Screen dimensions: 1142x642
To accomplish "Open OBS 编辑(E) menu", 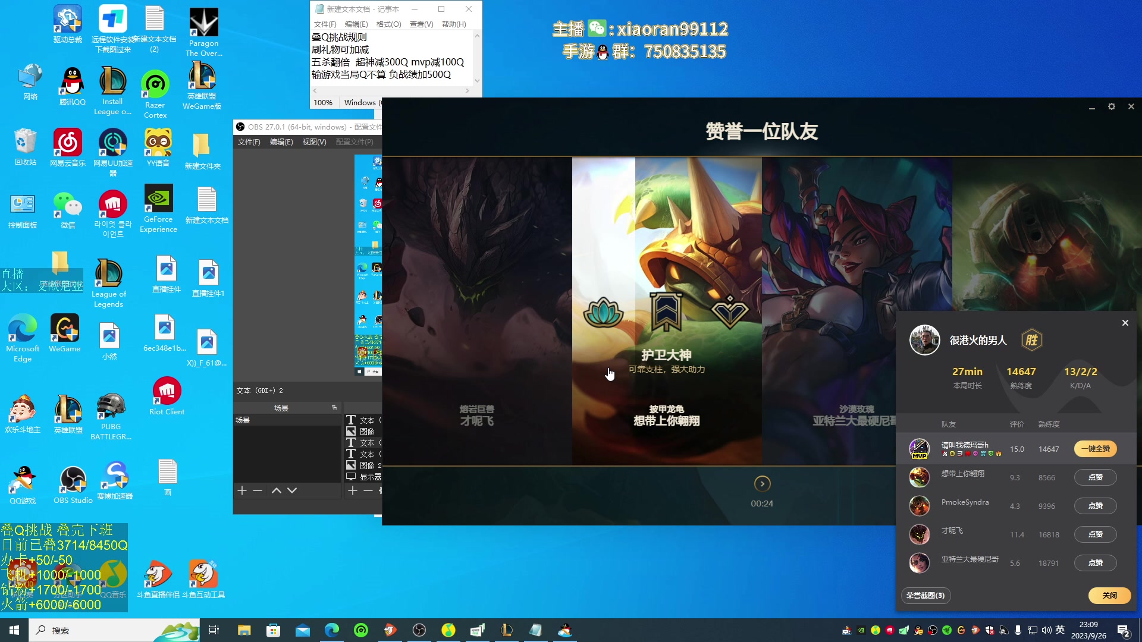I will pos(281,142).
